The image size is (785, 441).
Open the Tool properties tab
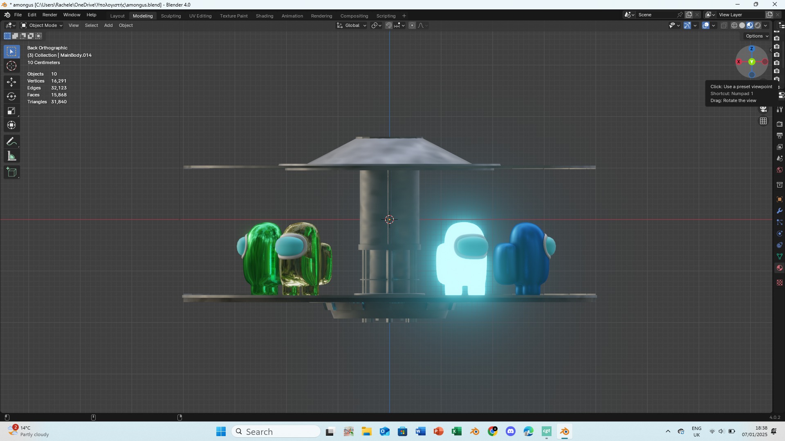(780, 109)
